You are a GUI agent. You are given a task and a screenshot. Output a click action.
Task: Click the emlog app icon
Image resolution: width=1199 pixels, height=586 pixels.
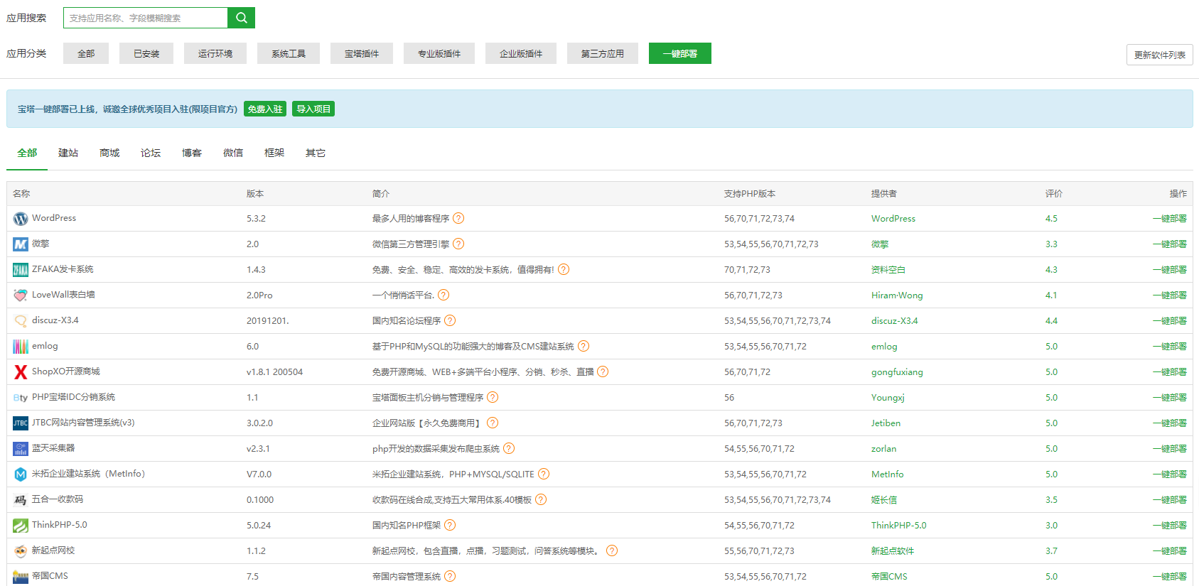[21, 347]
